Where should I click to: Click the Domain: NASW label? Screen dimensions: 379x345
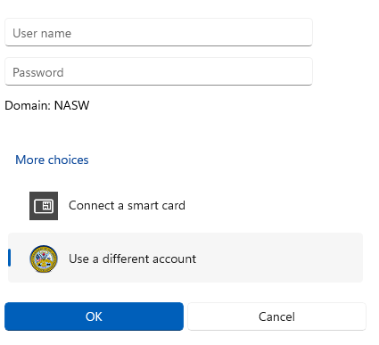[x=47, y=105]
